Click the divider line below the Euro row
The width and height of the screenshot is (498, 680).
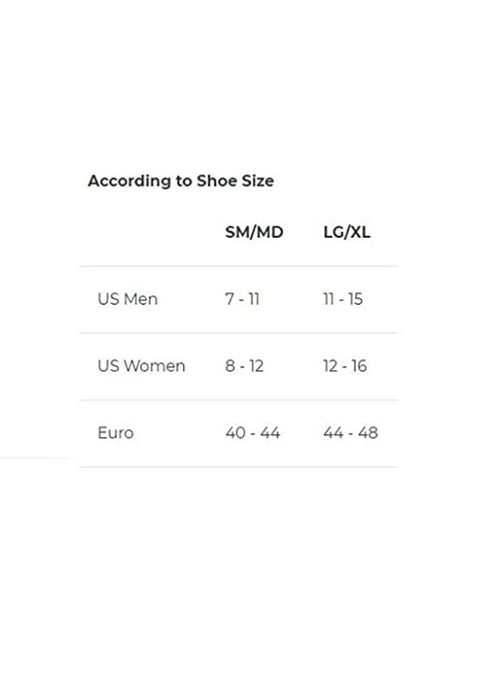[x=238, y=467]
